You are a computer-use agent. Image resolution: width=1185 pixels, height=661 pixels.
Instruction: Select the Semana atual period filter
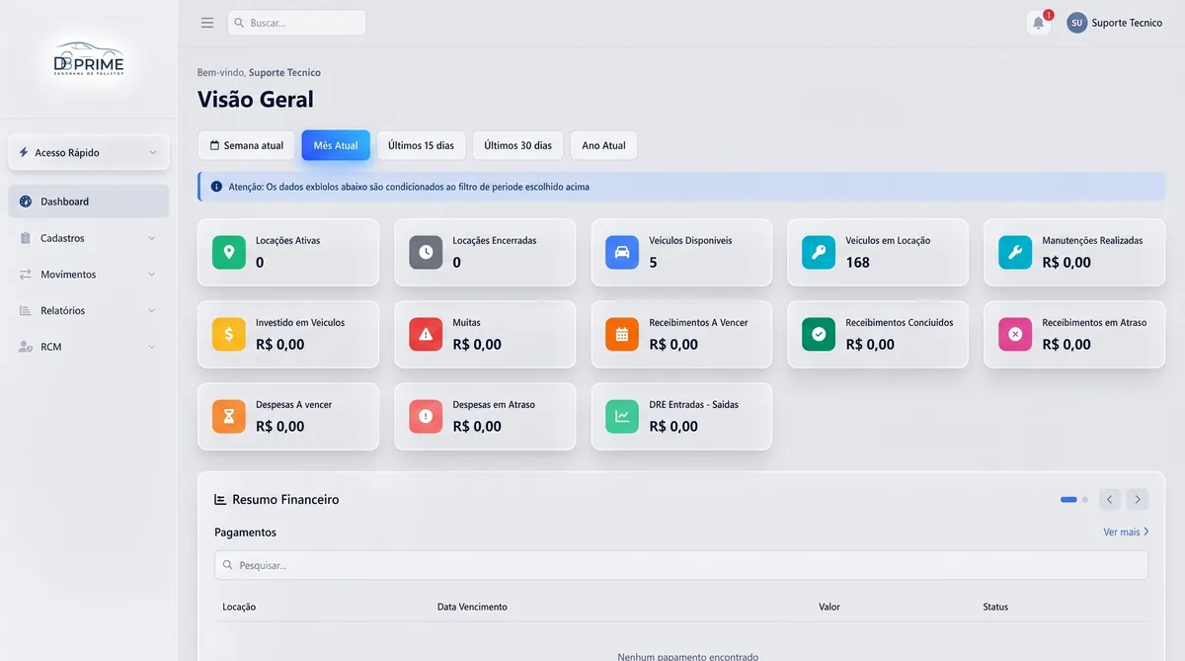click(x=246, y=145)
